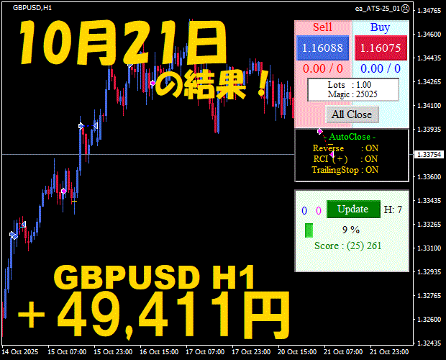Toggle the Reverse : ON setting

point(345,148)
